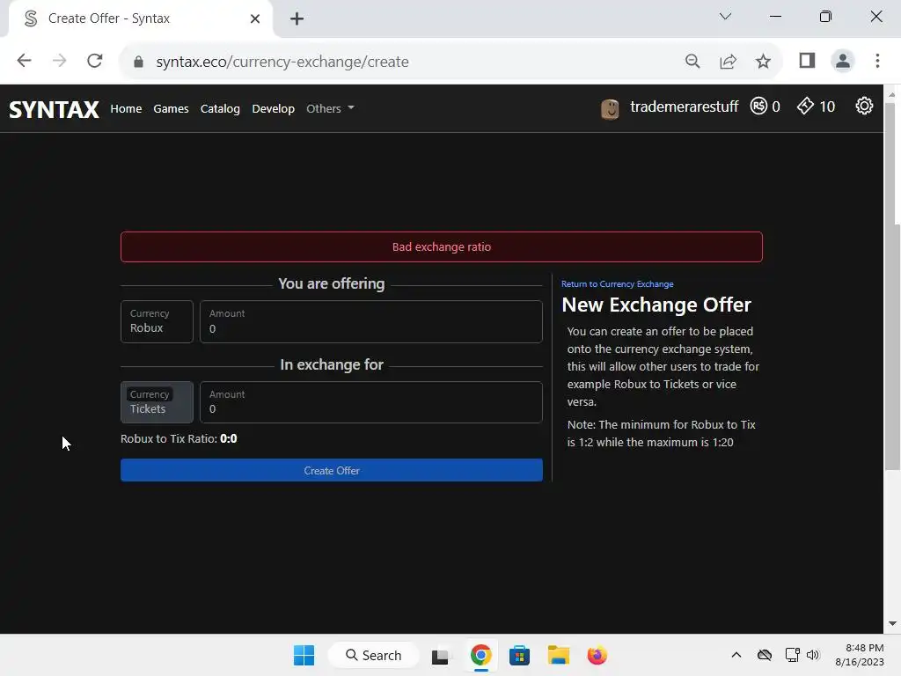
Task: Click the Tickets balance icon
Action: click(805, 107)
